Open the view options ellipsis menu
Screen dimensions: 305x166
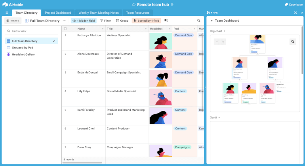(x=64, y=21)
